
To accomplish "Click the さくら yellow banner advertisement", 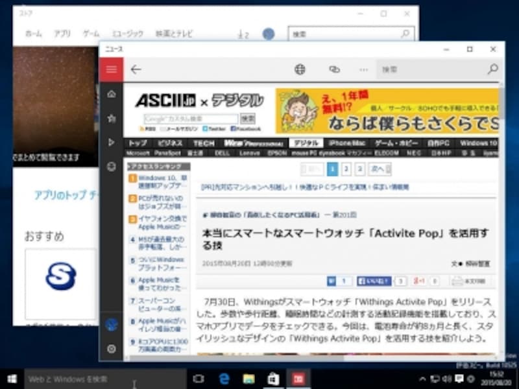I will pyautogui.click(x=387, y=111).
